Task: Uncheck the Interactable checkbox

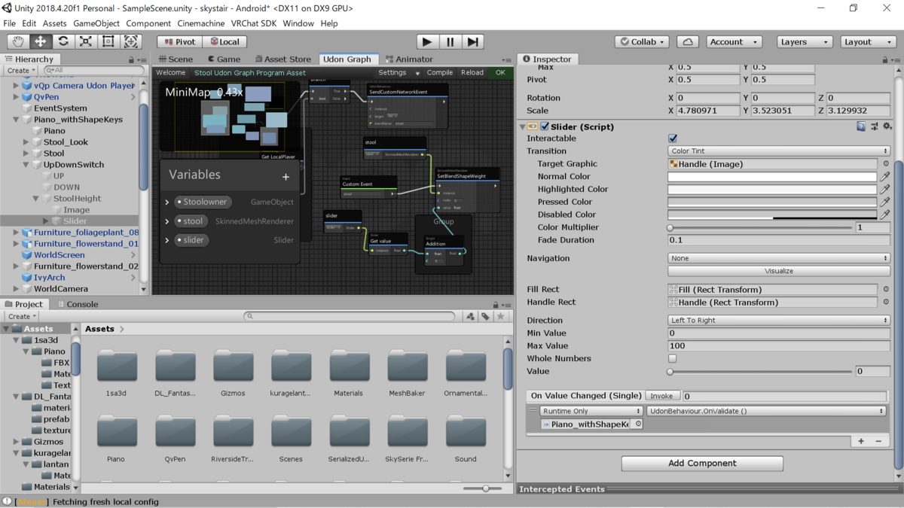Action: [x=673, y=138]
